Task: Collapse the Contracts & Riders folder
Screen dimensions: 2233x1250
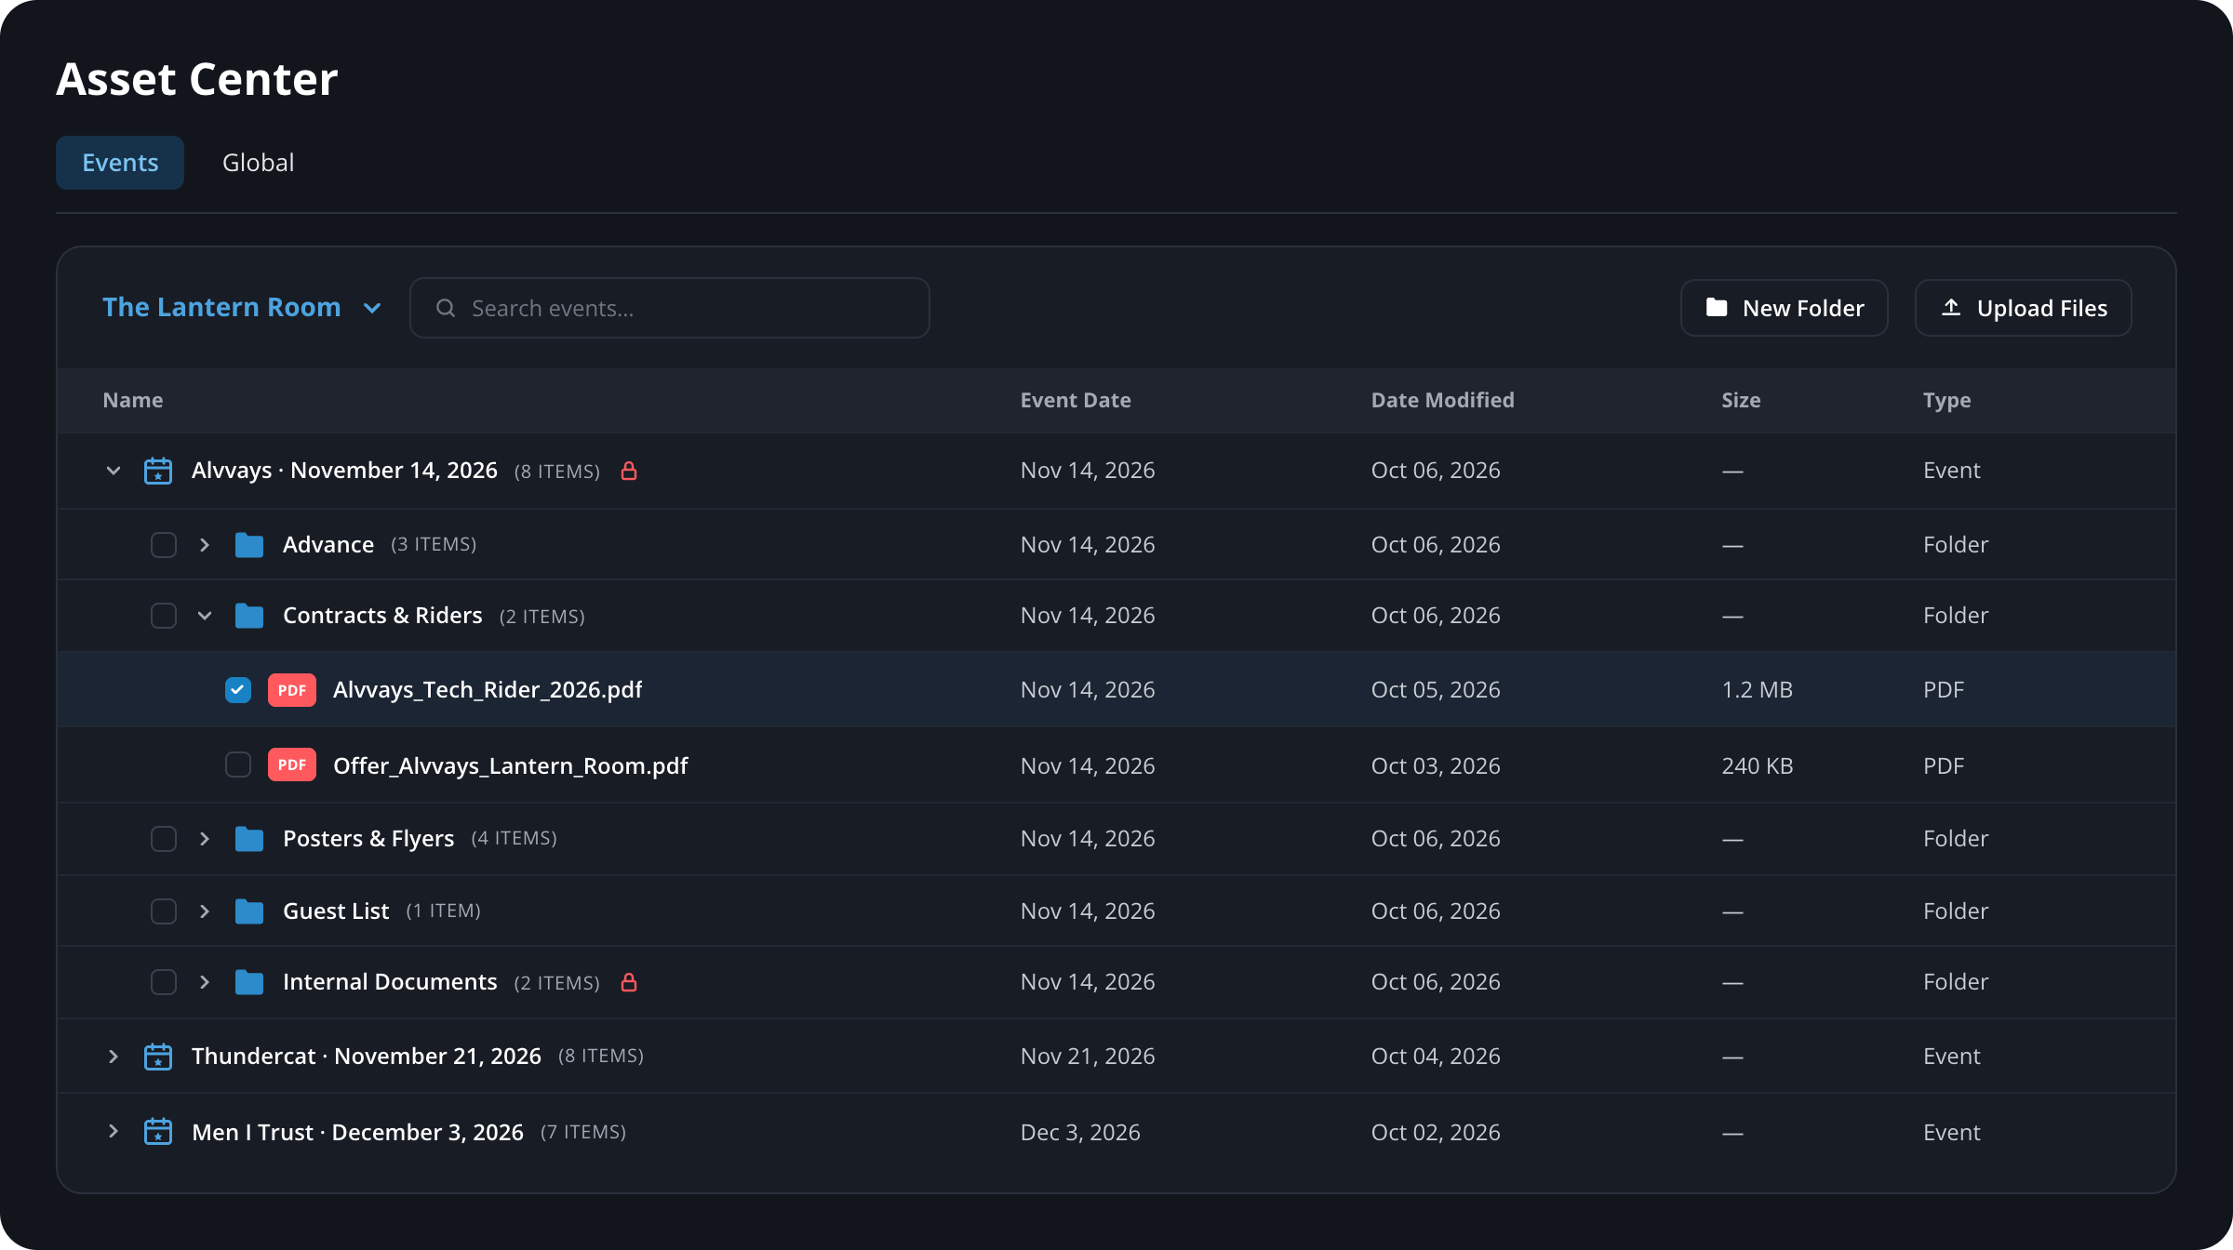Action: coord(205,616)
